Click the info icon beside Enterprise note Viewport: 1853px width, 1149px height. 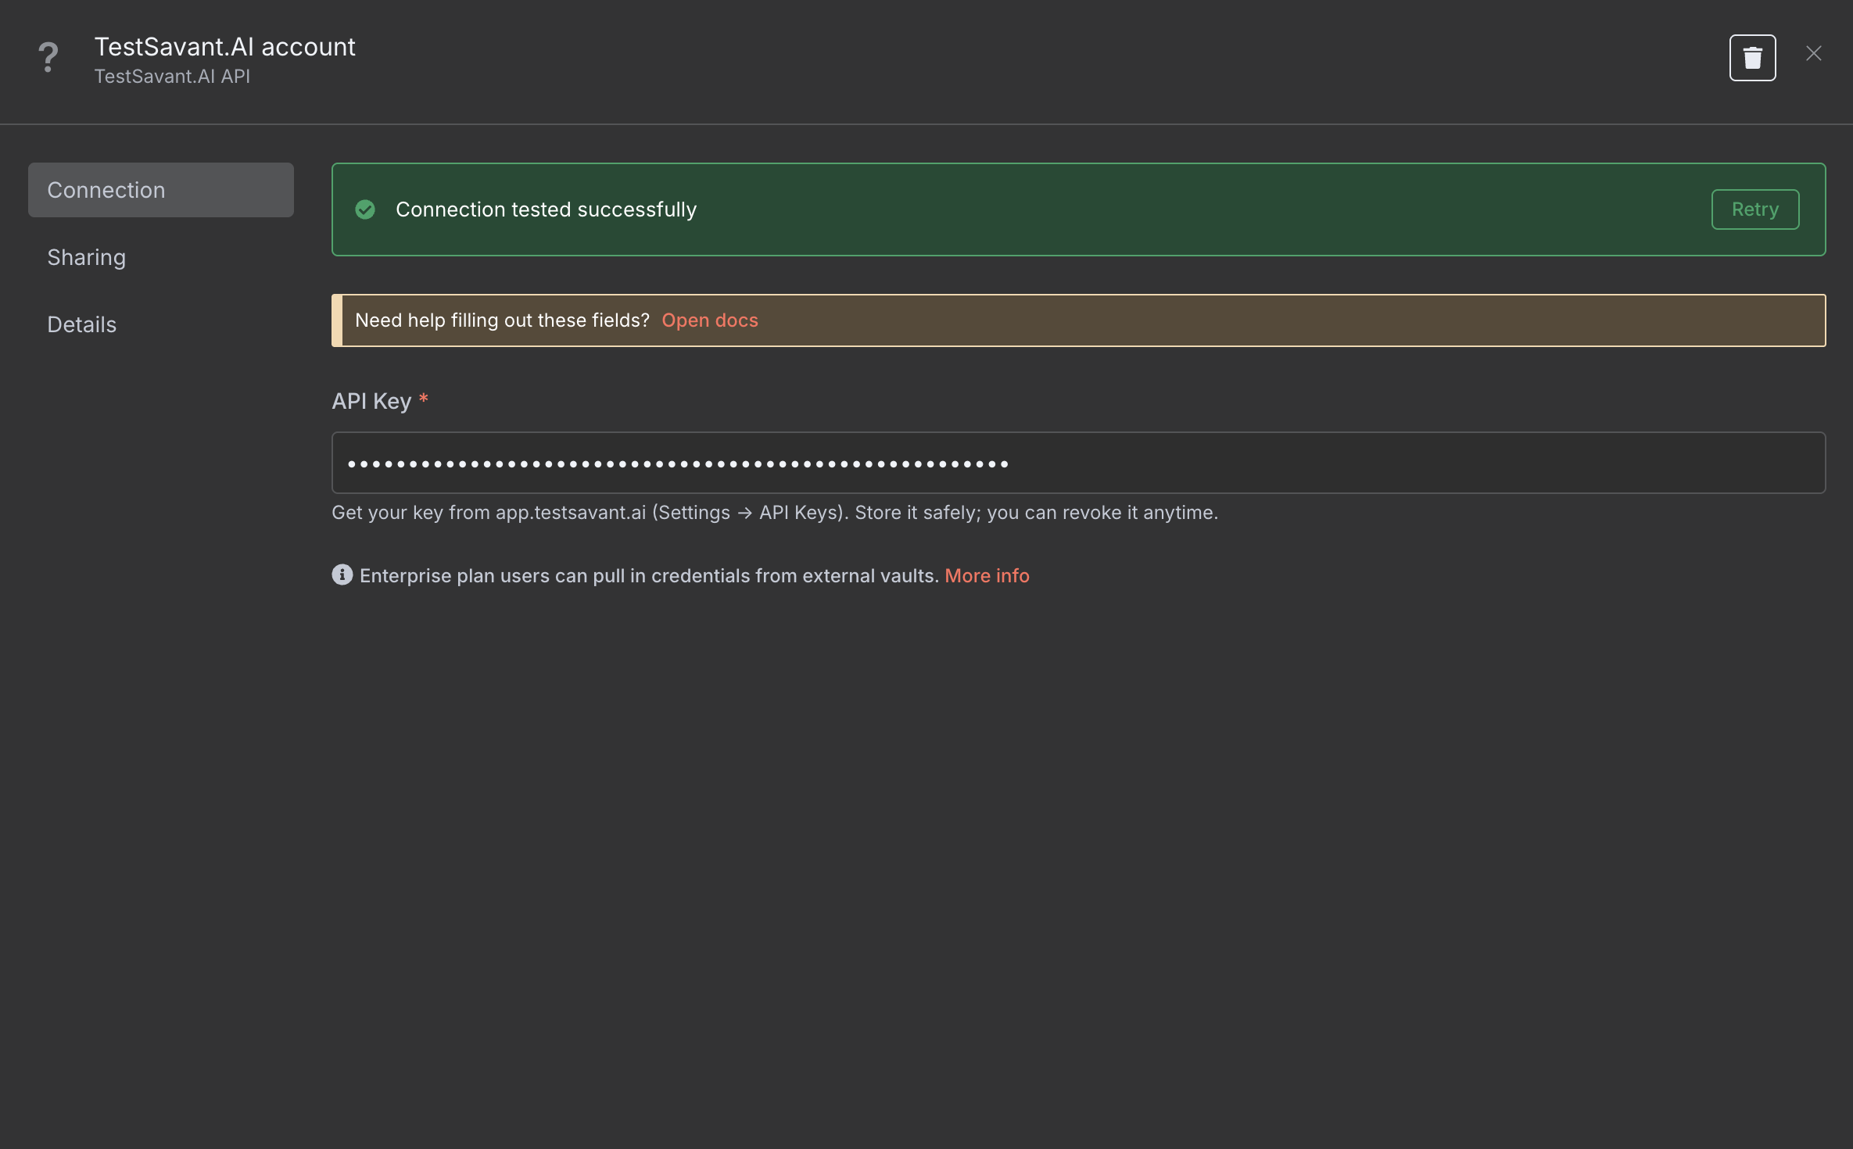click(x=342, y=575)
